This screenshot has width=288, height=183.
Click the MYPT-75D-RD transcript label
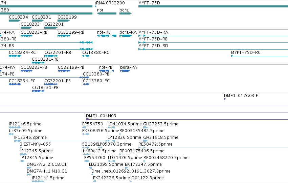pyautogui.click(x=153, y=46)
